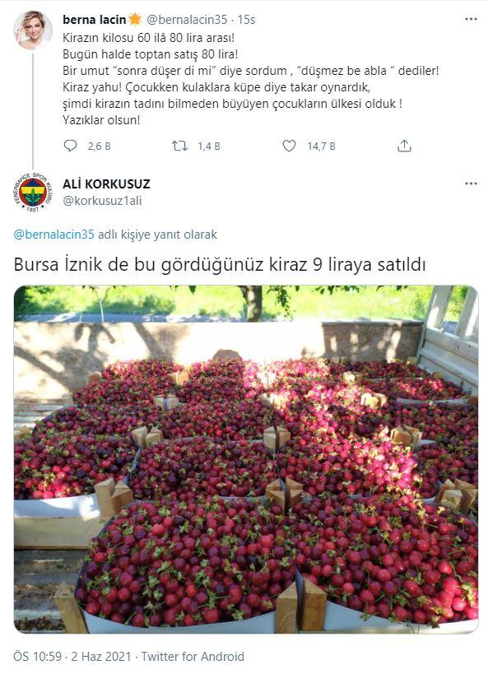Screen dimensions: 488x674
Task: Open reply icon on berna lacin tweet
Action: coord(70,146)
